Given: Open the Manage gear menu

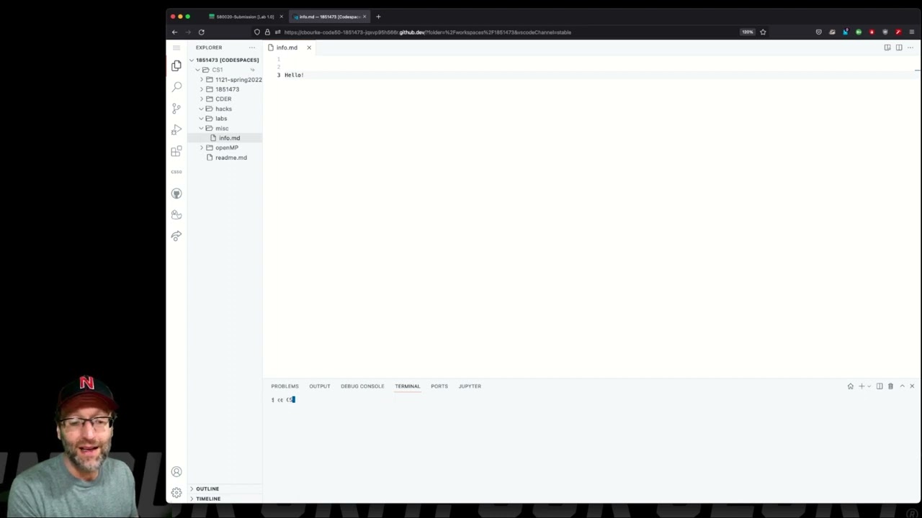Looking at the screenshot, I should pyautogui.click(x=176, y=493).
